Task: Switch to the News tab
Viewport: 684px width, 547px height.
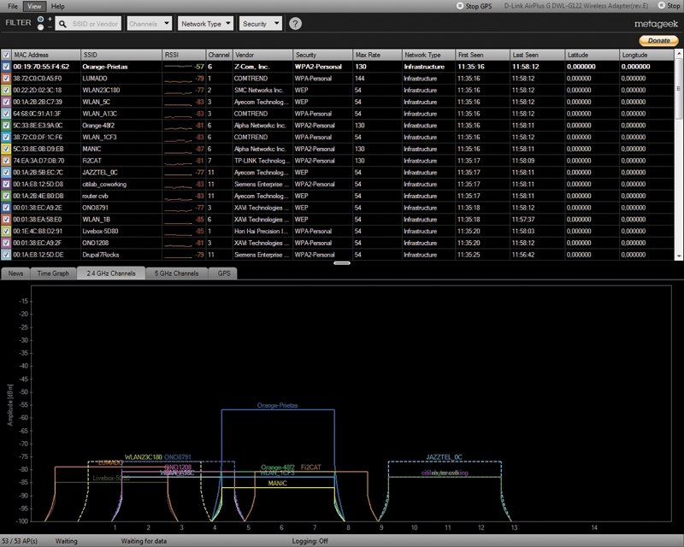Action: [x=15, y=273]
